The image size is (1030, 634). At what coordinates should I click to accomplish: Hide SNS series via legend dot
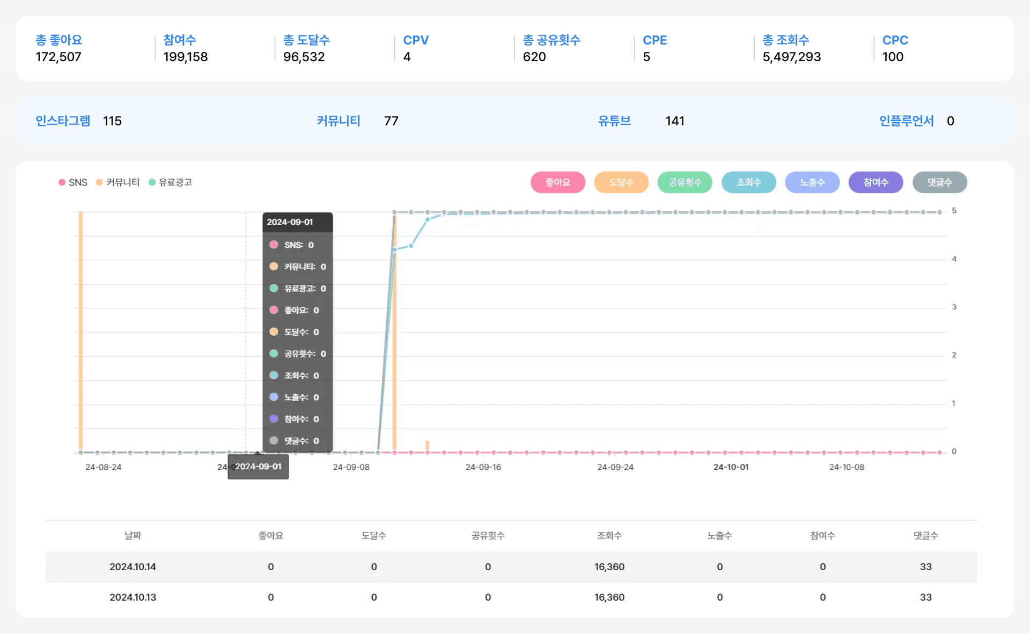(62, 182)
